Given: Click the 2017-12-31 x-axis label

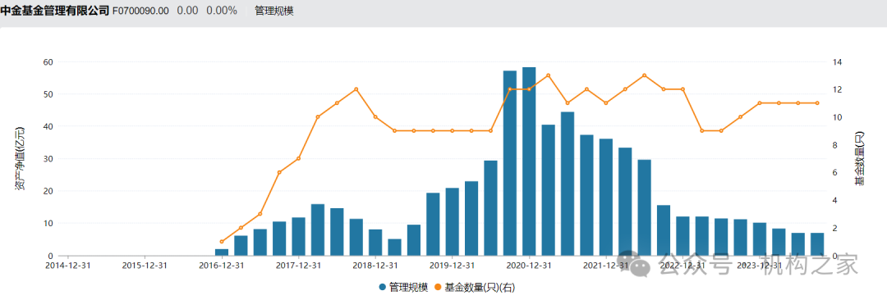Looking at the screenshot, I should [299, 266].
